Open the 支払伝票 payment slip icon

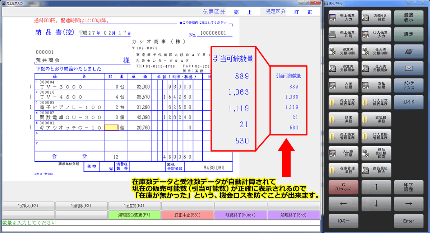point(376,86)
